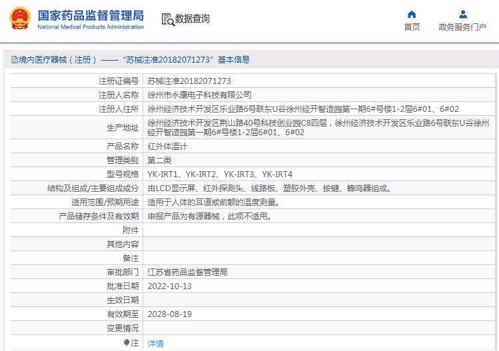
Task: Select 江苏省药品监督管理局 value
Action: [187, 272]
